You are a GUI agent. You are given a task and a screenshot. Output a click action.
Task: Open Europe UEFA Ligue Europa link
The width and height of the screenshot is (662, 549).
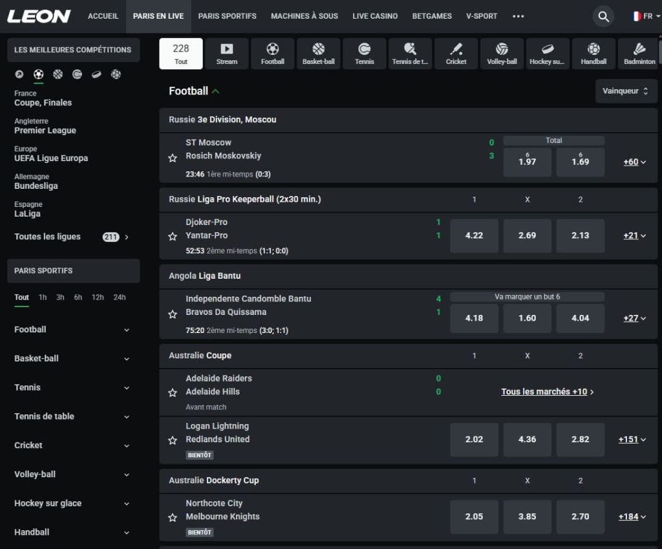(x=51, y=154)
